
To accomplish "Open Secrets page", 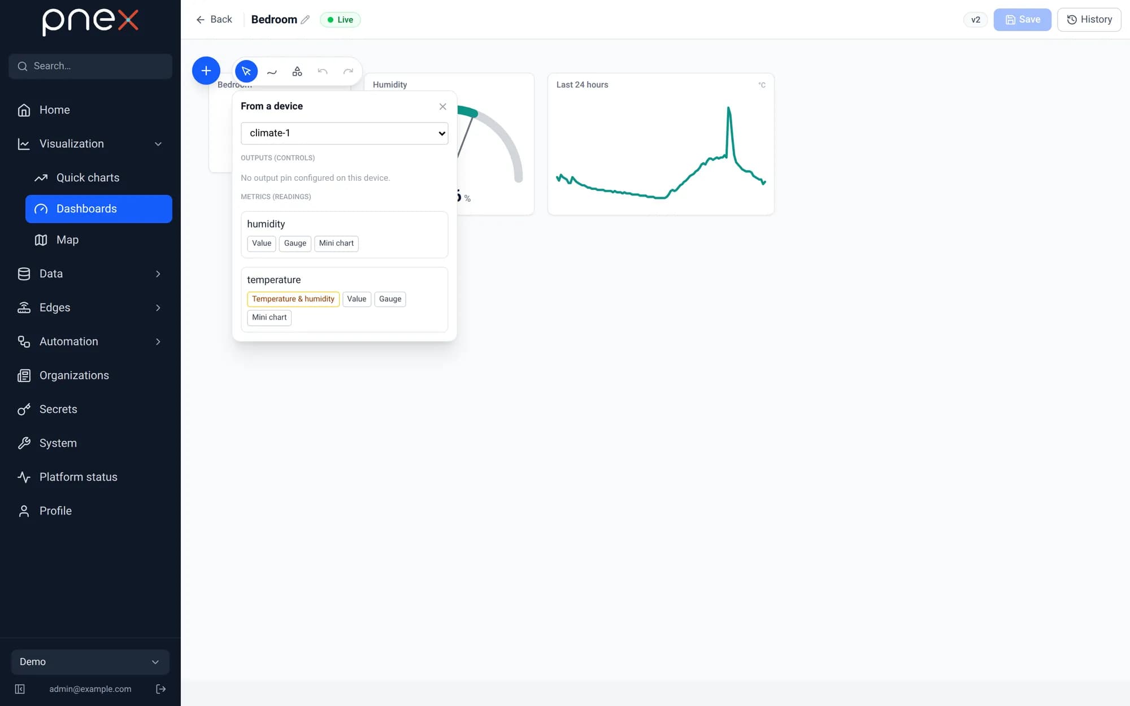I will 90,409.
